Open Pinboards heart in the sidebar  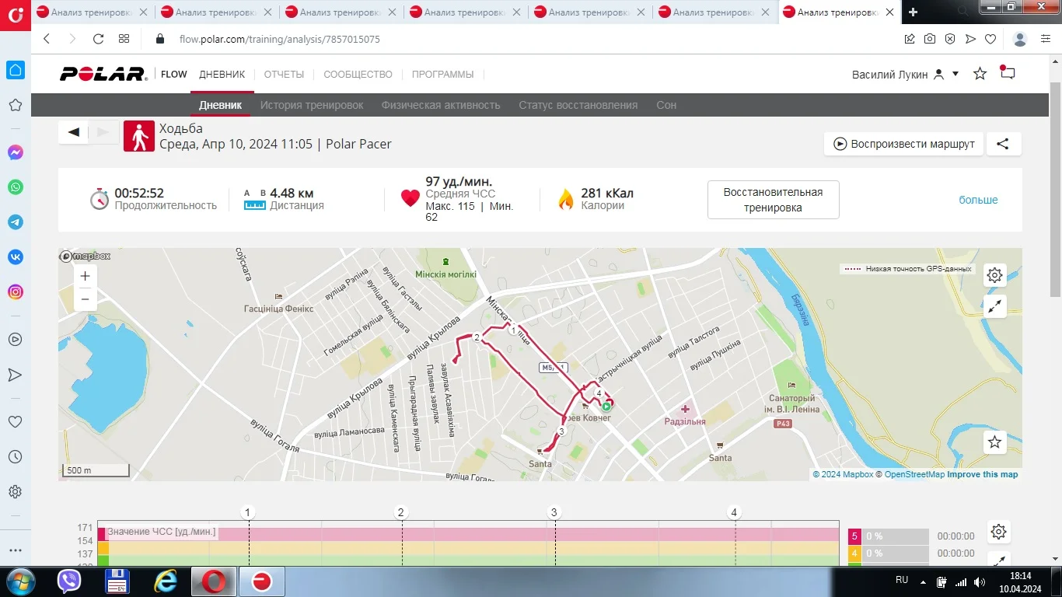[x=15, y=422]
